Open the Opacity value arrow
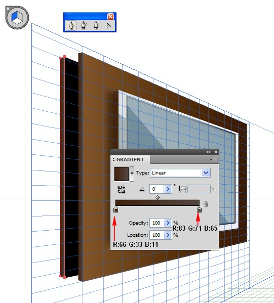The height and width of the screenshot is (303, 274). pyautogui.click(x=168, y=223)
